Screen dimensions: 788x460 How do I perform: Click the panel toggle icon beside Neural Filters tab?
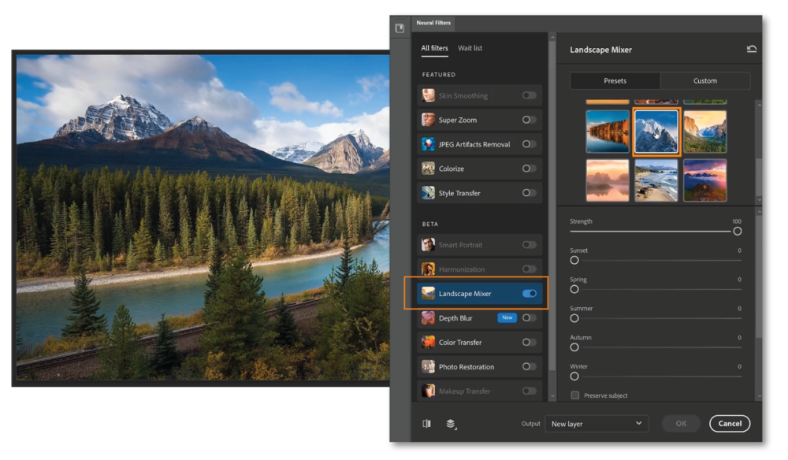click(x=400, y=28)
